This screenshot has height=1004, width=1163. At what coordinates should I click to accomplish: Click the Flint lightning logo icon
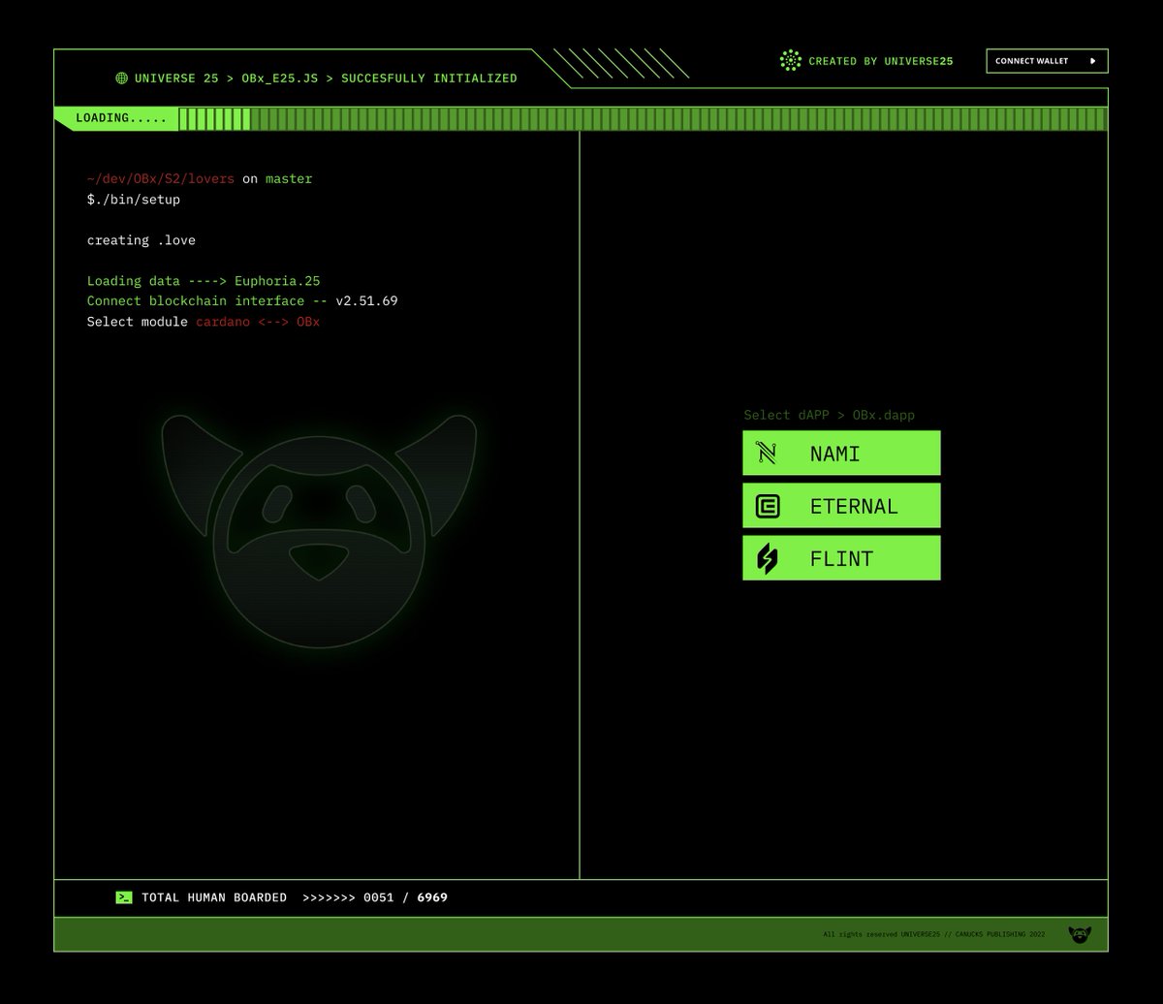(767, 558)
